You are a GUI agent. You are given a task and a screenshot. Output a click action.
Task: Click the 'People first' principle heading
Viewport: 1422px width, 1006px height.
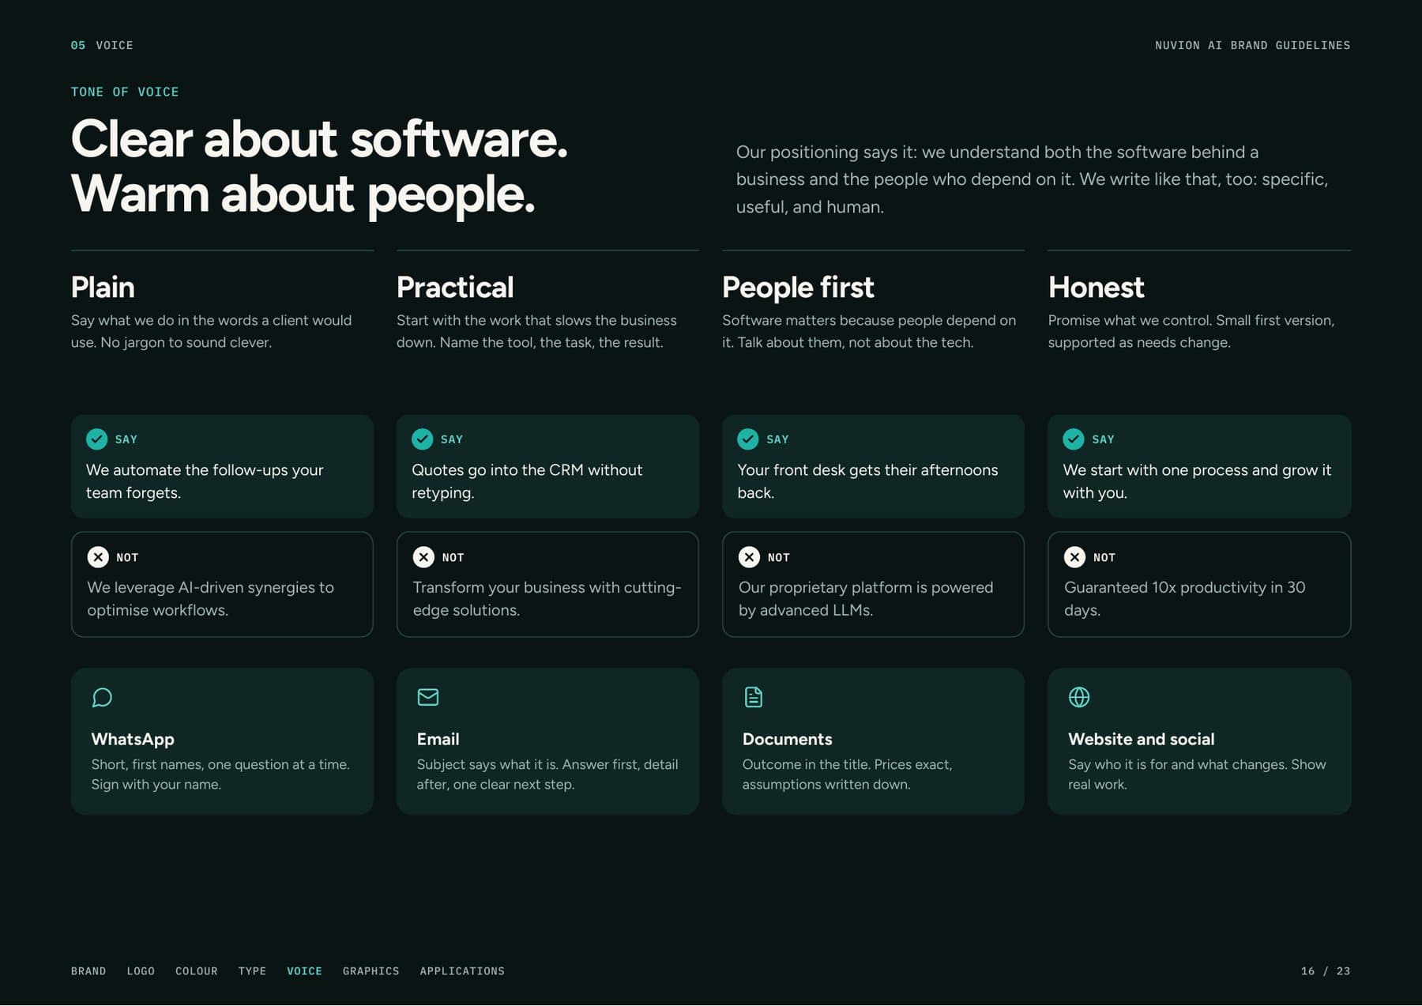pos(798,287)
